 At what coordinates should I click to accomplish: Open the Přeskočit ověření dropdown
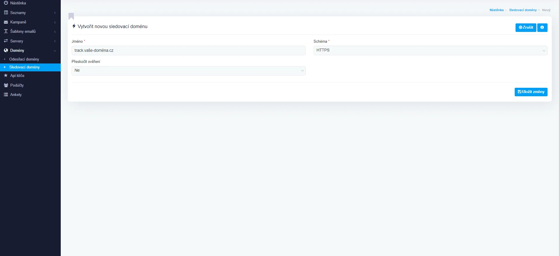pyautogui.click(x=188, y=71)
